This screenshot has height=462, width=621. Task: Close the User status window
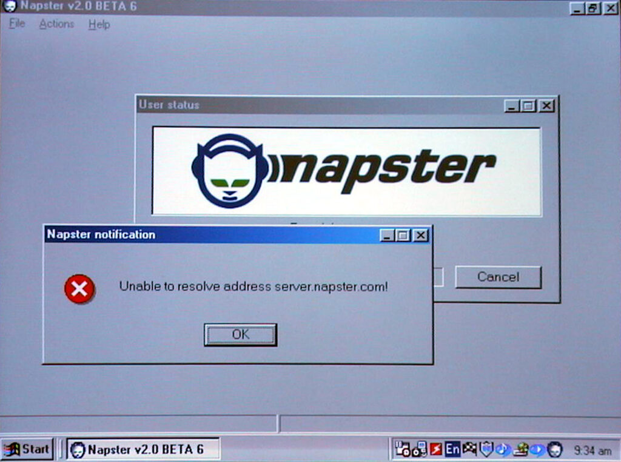(546, 106)
